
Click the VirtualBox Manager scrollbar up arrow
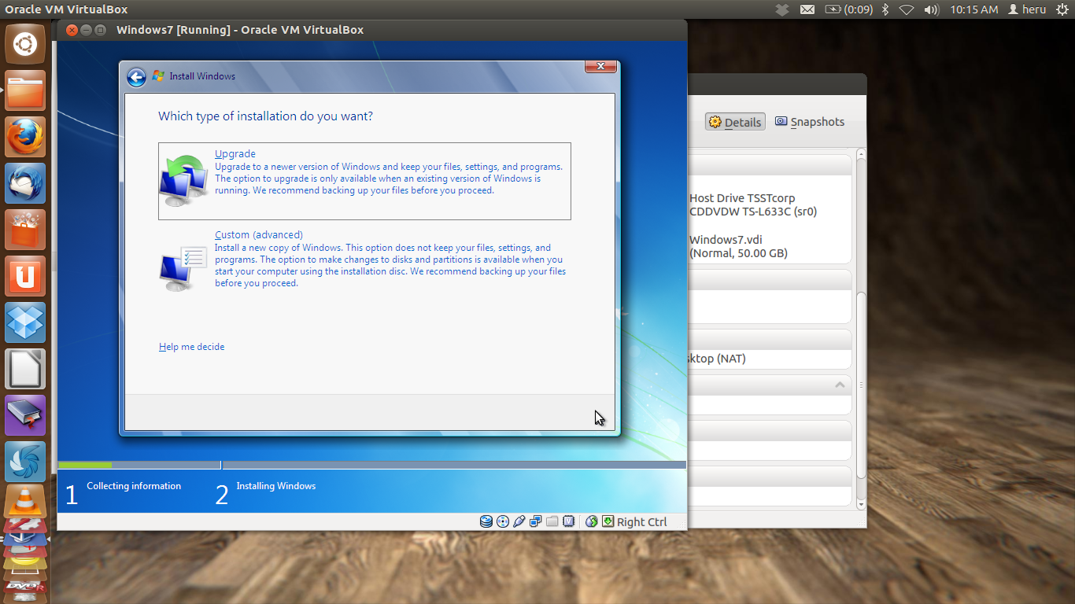coord(861,153)
